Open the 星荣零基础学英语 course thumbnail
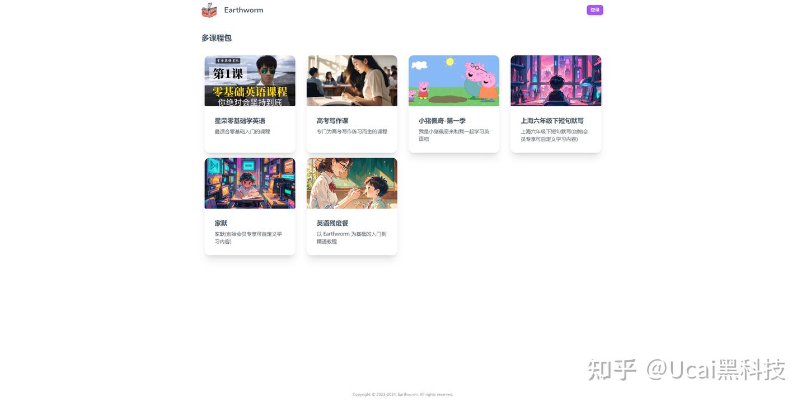Image resolution: width=806 pixels, height=402 pixels. pos(249,81)
